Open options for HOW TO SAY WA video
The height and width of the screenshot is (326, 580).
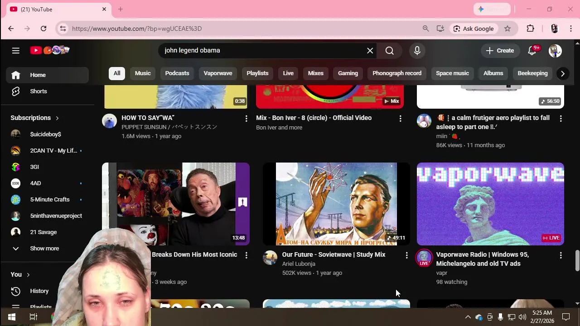pos(246,119)
